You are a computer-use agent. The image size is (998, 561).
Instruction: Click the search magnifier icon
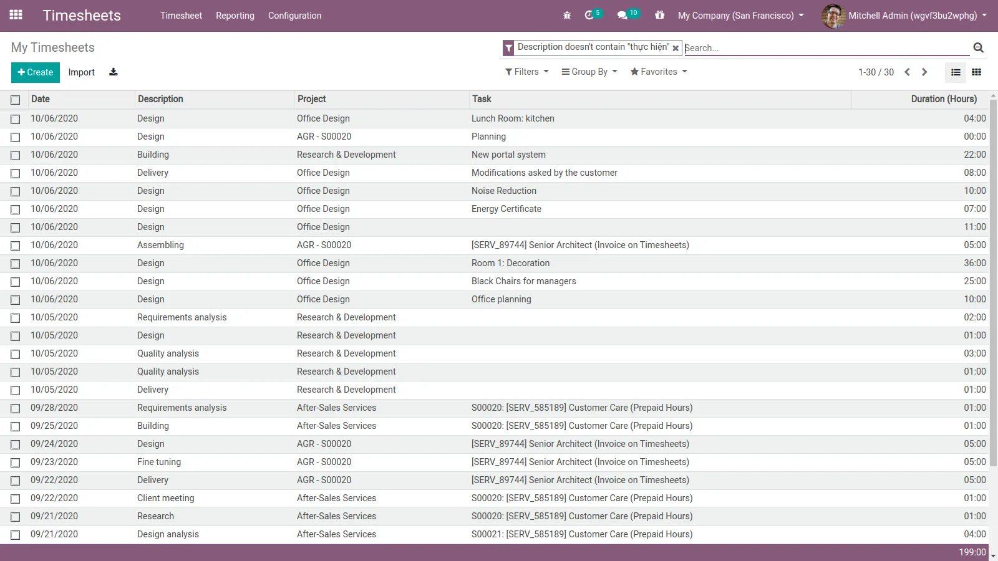978,47
